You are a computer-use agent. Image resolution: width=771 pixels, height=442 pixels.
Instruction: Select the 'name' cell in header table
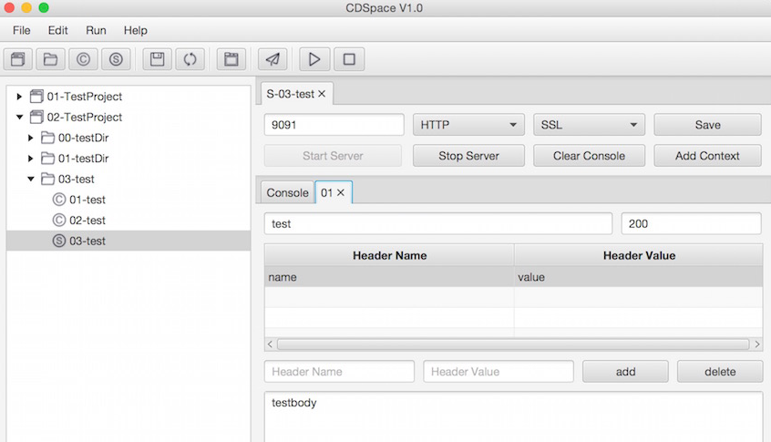tap(389, 277)
